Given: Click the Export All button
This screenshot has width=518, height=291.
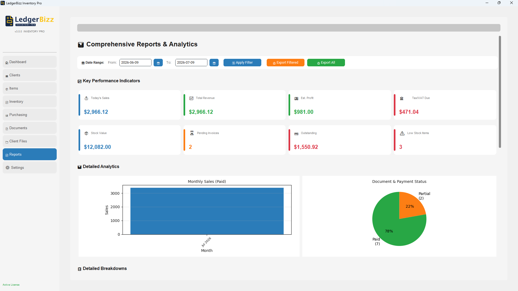Looking at the screenshot, I should pos(326,63).
